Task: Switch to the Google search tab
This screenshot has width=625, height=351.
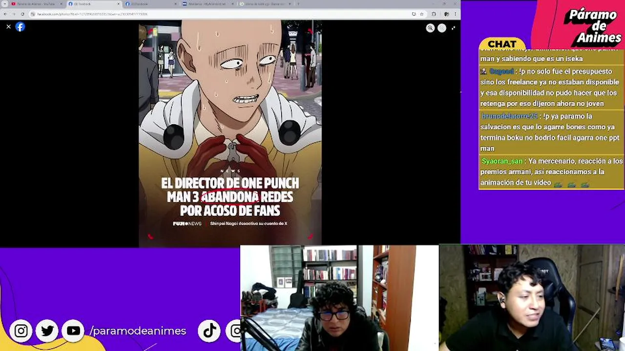Action: pyautogui.click(x=265, y=4)
